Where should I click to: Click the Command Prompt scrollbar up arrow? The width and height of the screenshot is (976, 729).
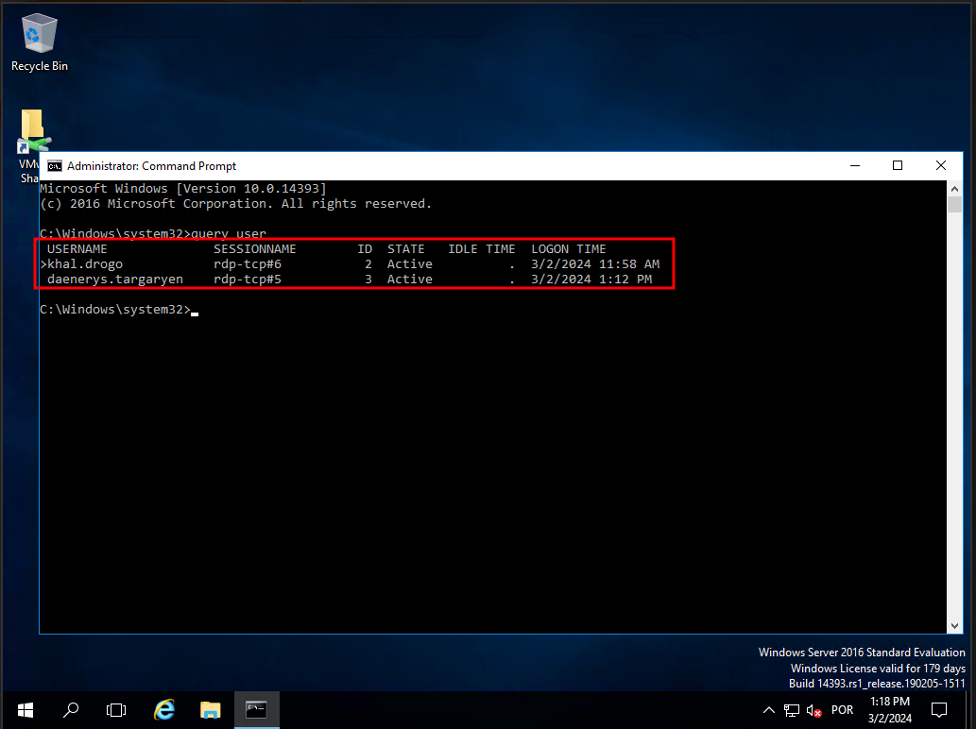[x=954, y=189]
